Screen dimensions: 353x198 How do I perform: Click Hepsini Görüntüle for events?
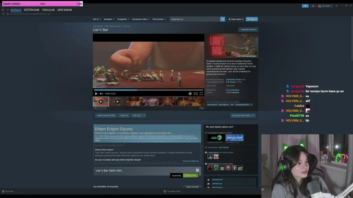[x=192, y=187]
